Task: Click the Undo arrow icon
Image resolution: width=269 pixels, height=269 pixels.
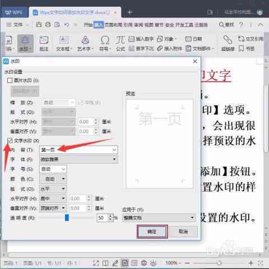Action: tap(67, 25)
